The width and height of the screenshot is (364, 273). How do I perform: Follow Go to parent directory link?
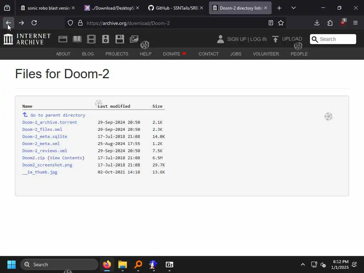(x=58, y=115)
